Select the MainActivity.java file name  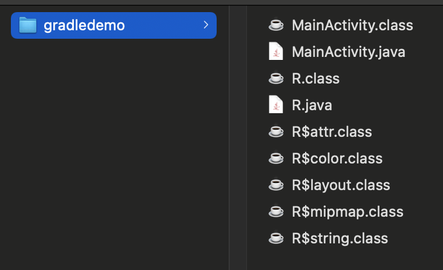coord(349,52)
